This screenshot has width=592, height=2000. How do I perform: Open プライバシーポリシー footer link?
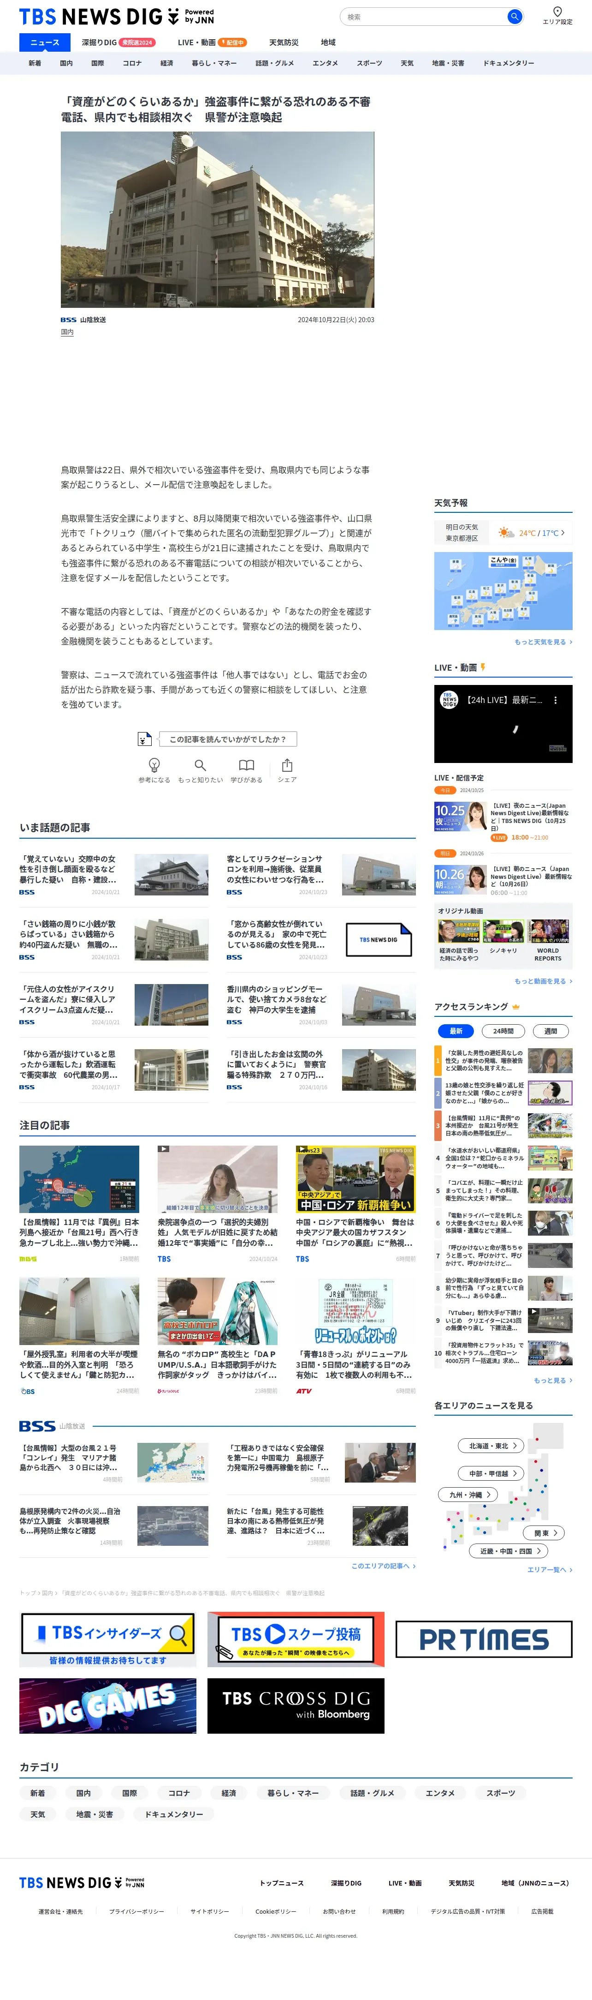pyautogui.click(x=136, y=1911)
